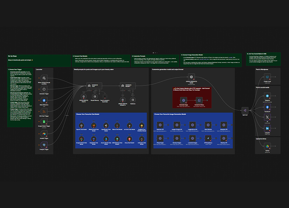The height and width of the screenshot is (208, 289).
Task: Click the 'Launcher' group label
Action: tap(39, 69)
